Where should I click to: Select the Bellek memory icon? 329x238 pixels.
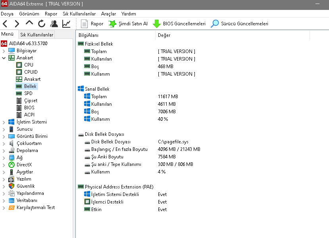coord(19,86)
